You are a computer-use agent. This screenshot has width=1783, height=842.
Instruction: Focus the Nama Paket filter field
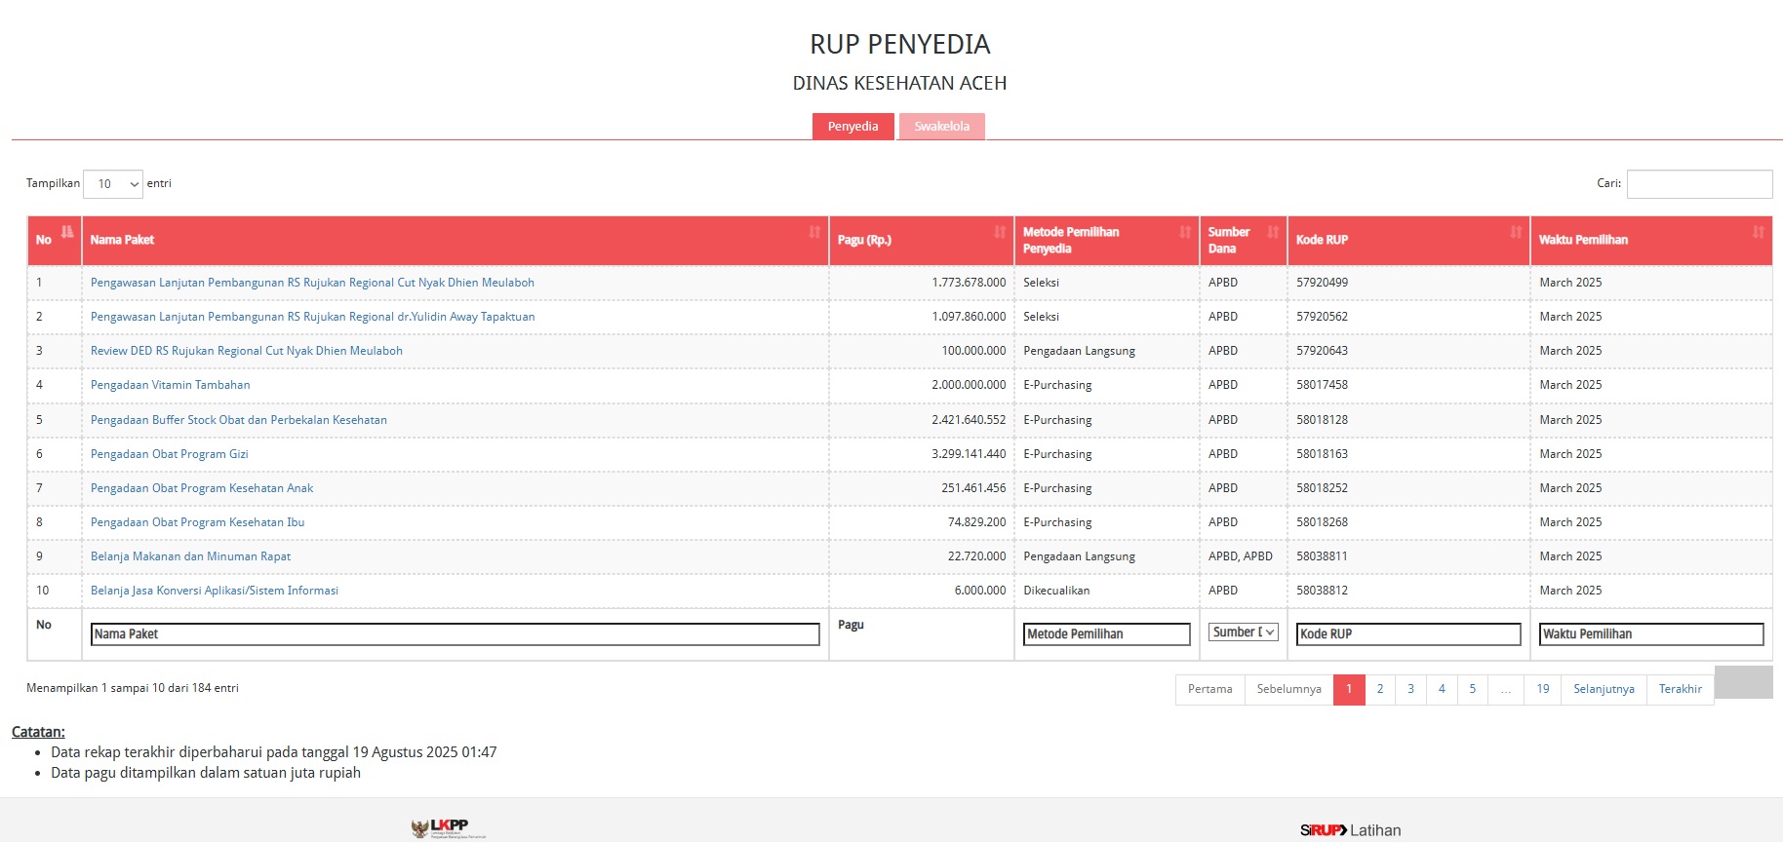pos(455,634)
